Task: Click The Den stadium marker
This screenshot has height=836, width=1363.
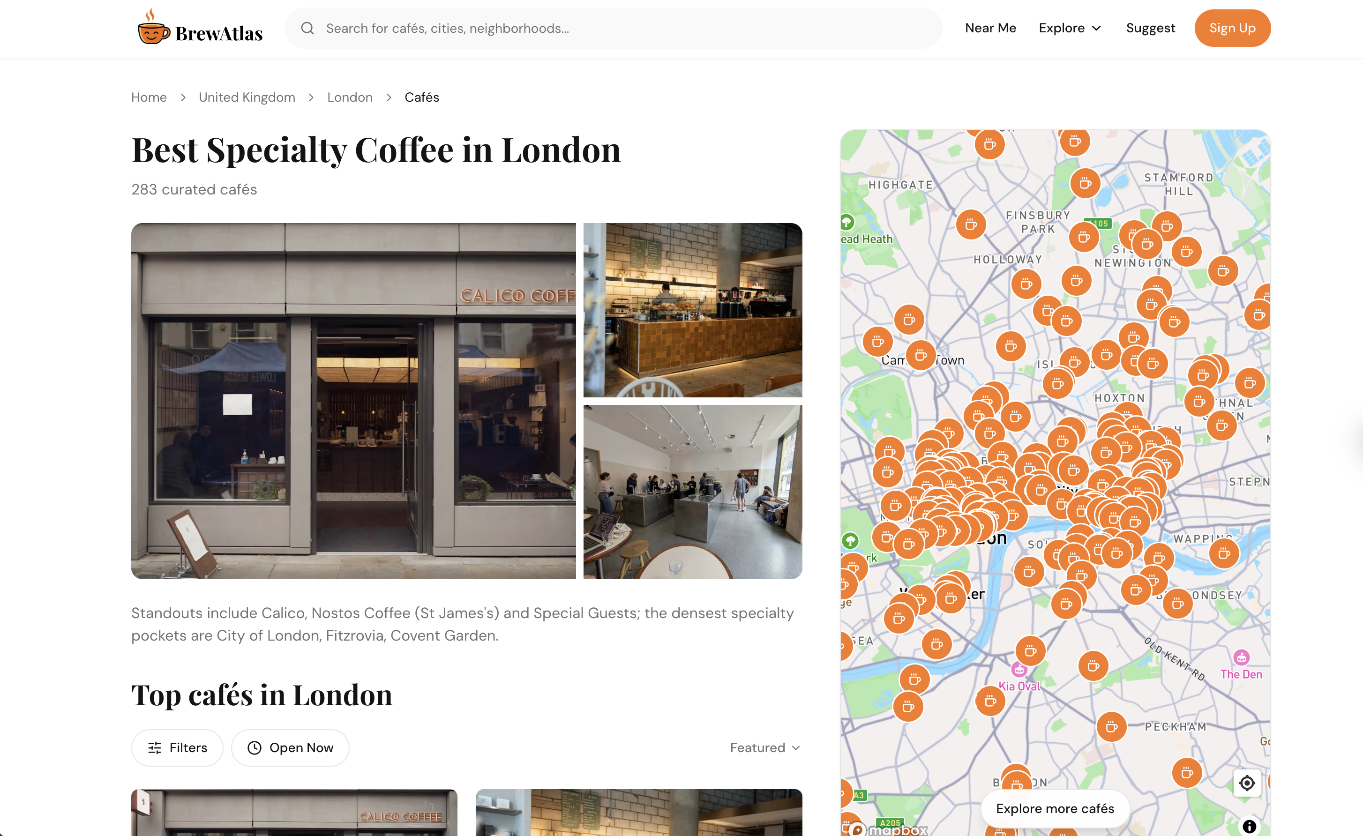Action: [x=1241, y=657]
